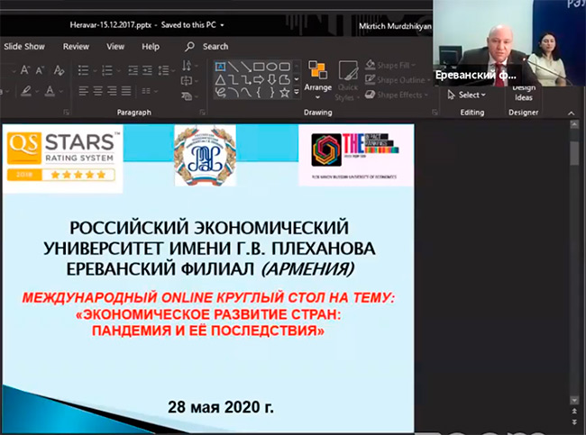
Task: Center the text
Action: pyautogui.click(x=97, y=91)
